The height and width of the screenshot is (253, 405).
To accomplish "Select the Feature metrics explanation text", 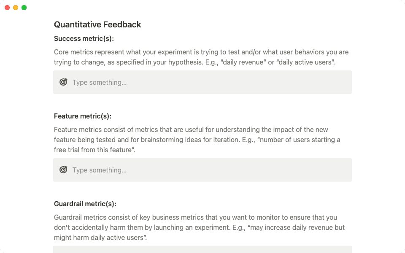I will click(x=197, y=140).
